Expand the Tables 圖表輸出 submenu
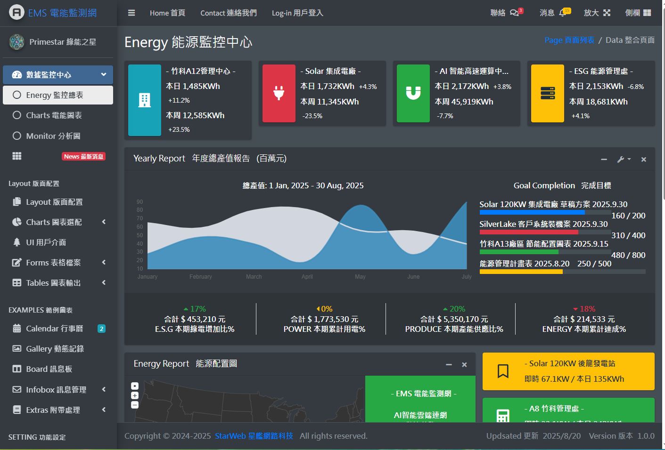The width and height of the screenshot is (665, 450). point(104,283)
